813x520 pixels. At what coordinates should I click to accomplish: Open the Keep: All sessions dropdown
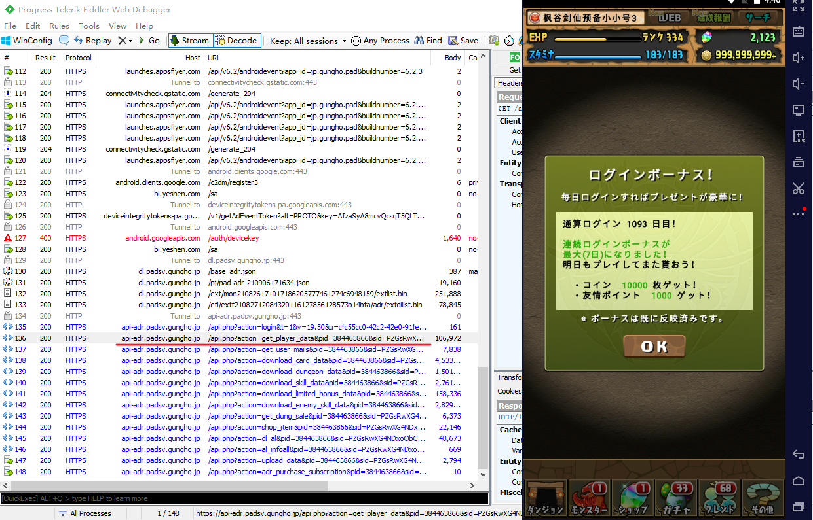click(308, 41)
